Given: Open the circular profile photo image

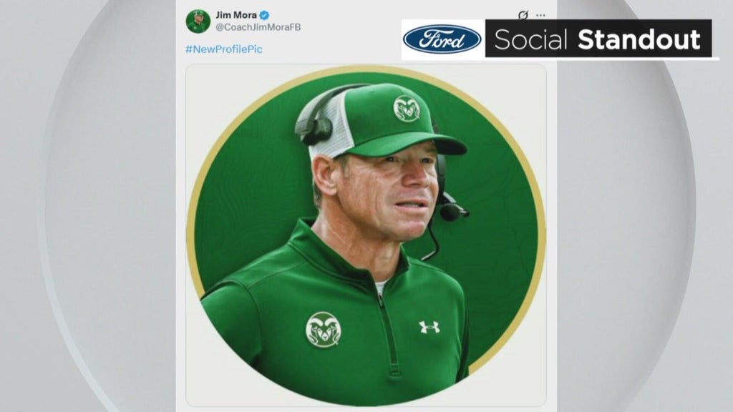Looking at the screenshot, I should tap(365, 236).
